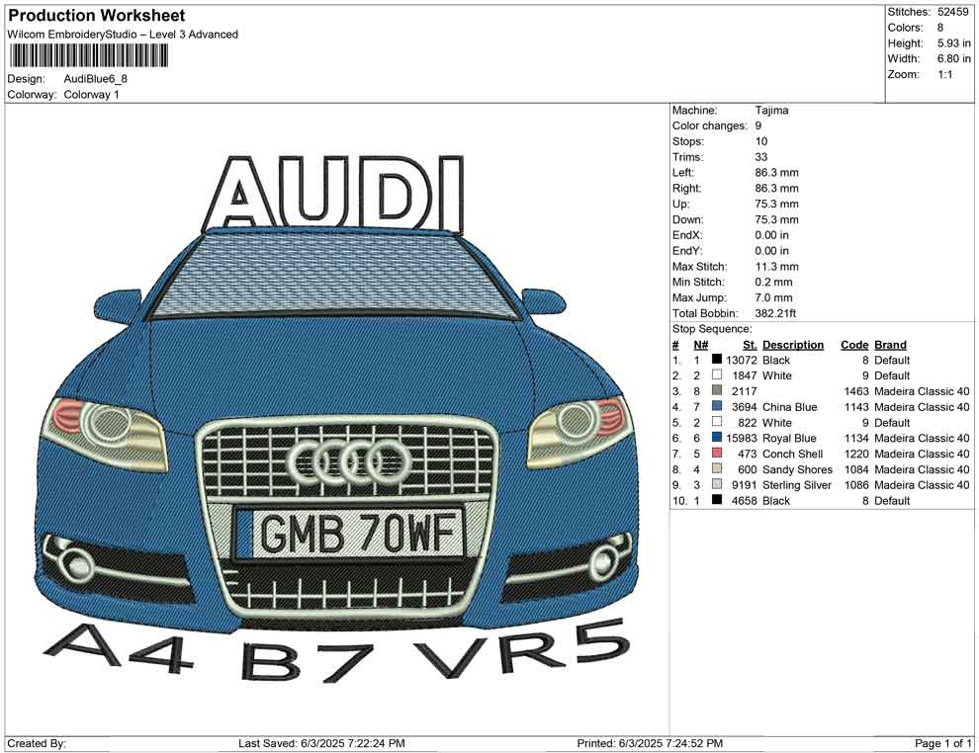Click the China Blue color swatch
The width and height of the screenshot is (979, 753).
point(717,406)
